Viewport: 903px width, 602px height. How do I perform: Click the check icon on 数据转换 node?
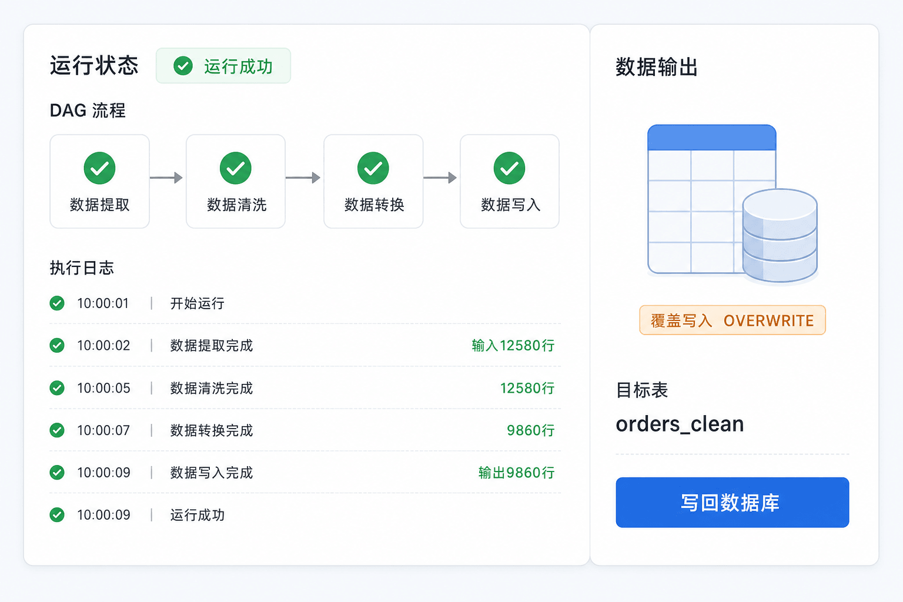pos(373,168)
